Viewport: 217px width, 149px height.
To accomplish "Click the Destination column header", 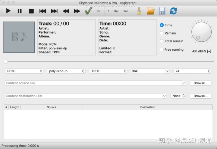I will [148, 107].
